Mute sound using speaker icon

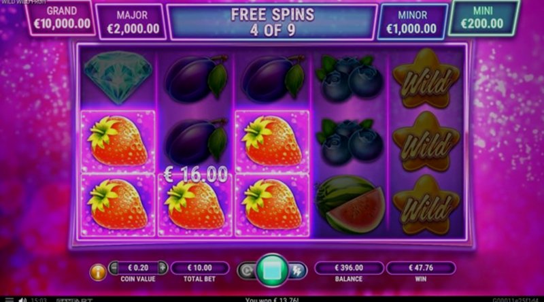pyautogui.click(x=22, y=299)
